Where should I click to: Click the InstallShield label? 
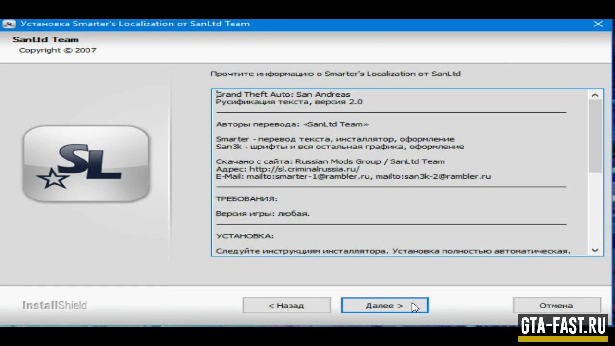coord(54,305)
